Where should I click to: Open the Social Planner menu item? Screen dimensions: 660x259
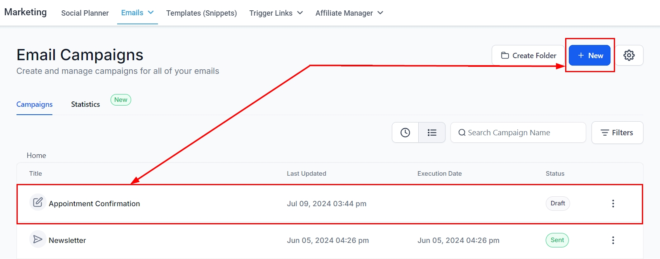tap(85, 13)
